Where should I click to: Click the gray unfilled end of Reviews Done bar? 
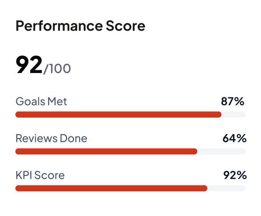[x=221, y=151]
